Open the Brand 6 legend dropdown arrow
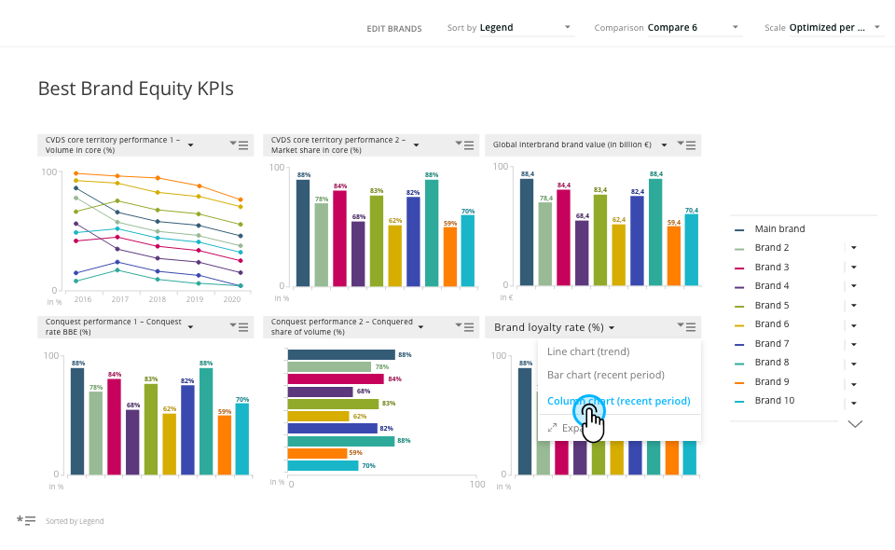Viewport: 895px width, 550px height. [854, 325]
